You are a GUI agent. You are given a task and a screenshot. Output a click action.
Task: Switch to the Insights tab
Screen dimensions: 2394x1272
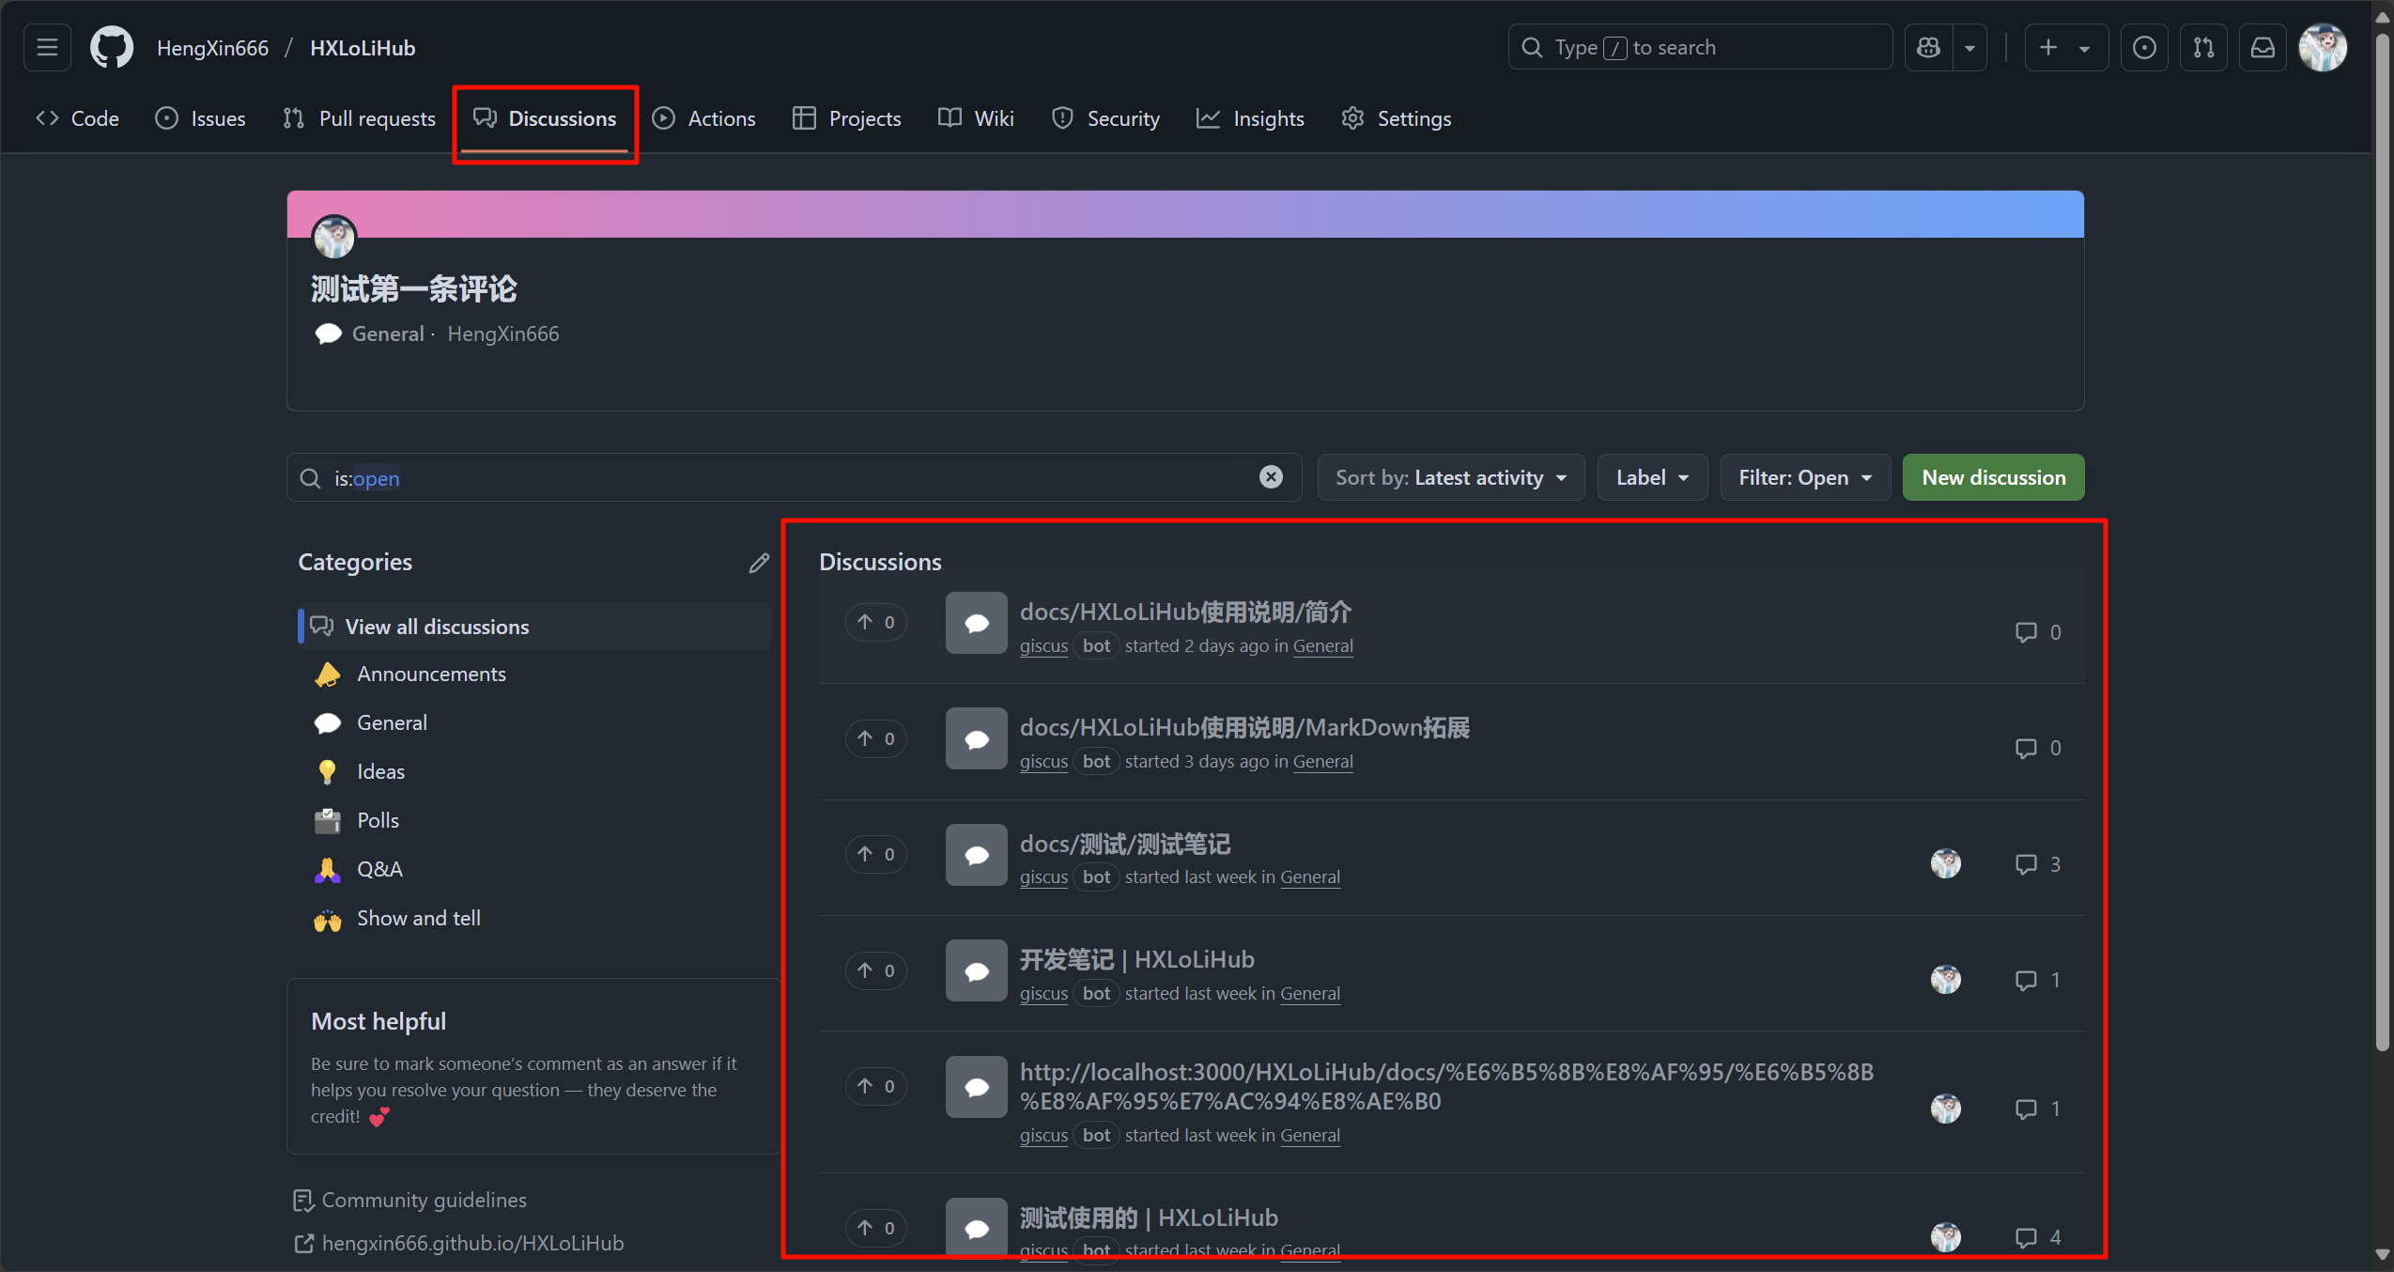click(1251, 118)
